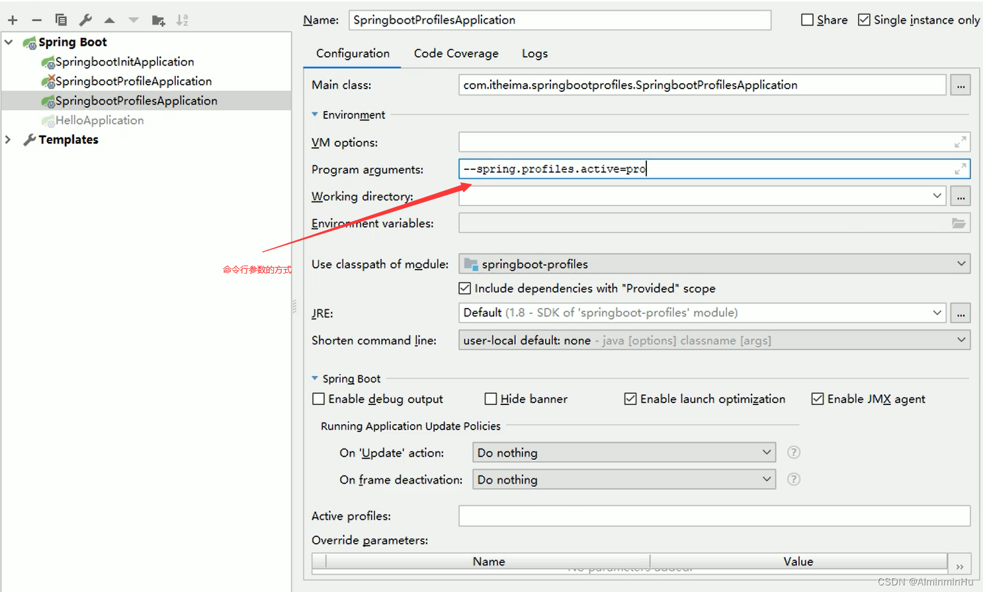Create new folder with the folder icon

(158, 20)
